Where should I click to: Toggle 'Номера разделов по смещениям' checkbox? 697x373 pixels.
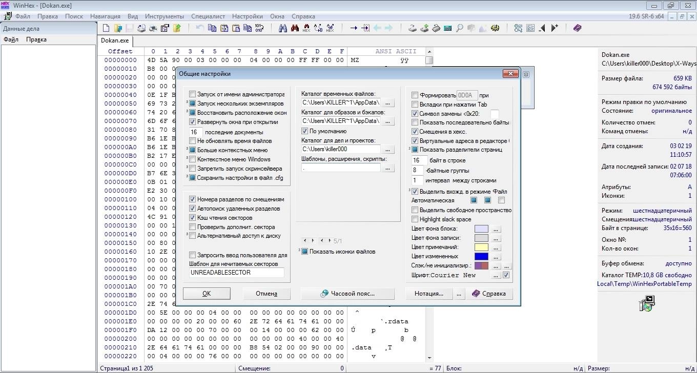pyautogui.click(x=193, y=199)
